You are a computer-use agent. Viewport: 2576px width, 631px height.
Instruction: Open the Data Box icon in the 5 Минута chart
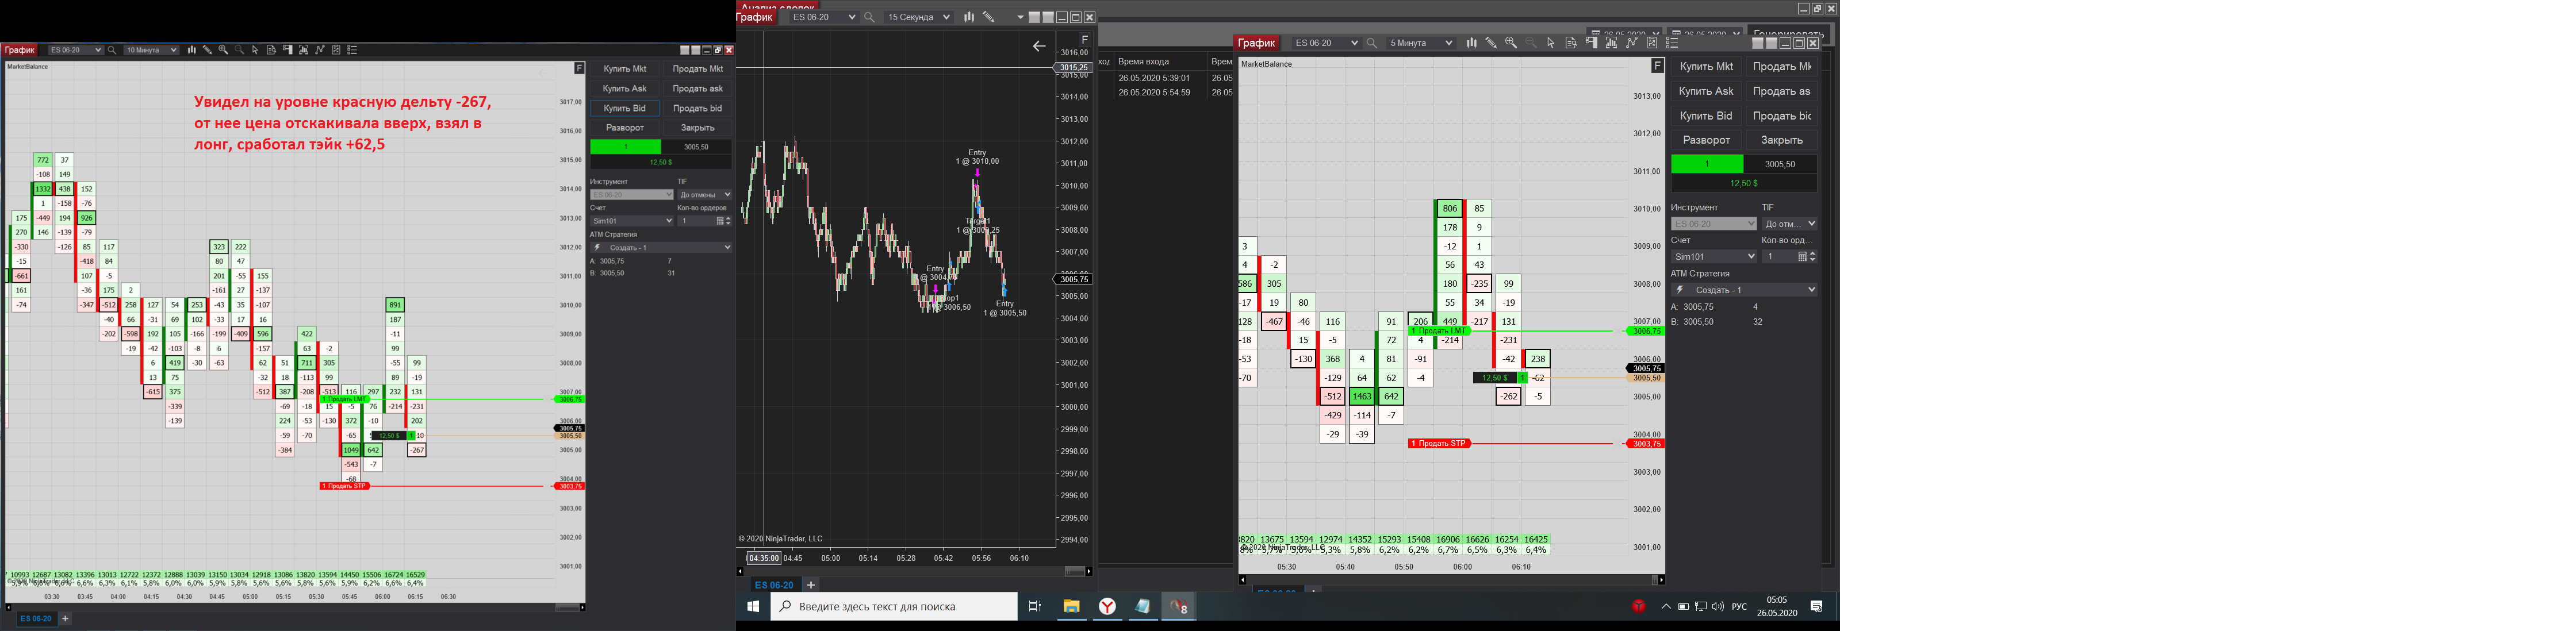click(x=1571, y=43)
